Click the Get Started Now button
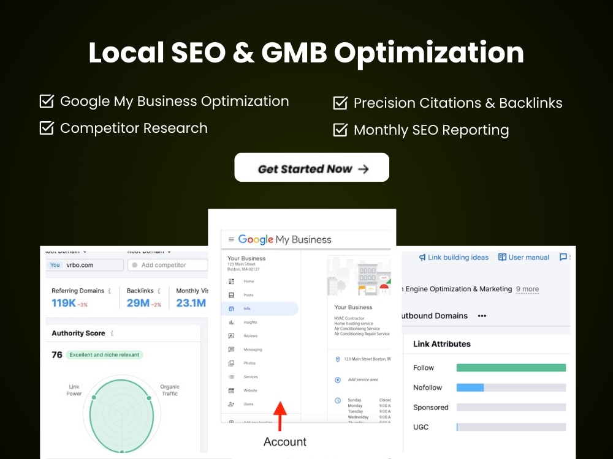Viewport: 613px width, 459px height. point(311,168)
